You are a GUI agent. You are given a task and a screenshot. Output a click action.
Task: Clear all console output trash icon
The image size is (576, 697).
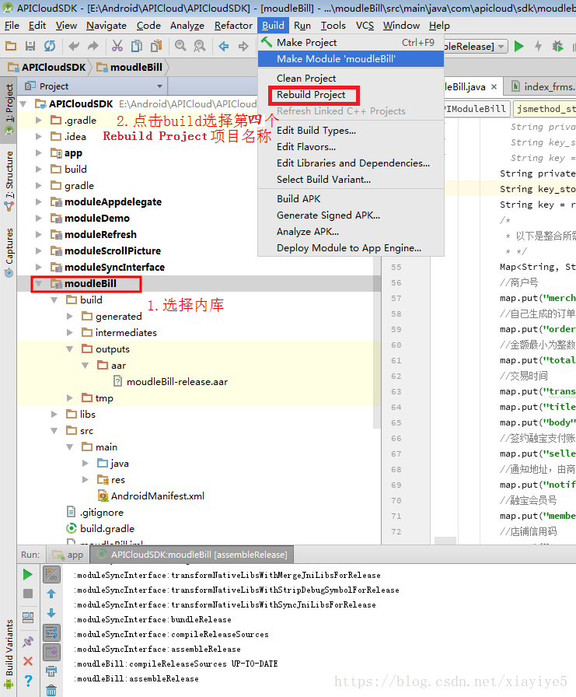click(x=51, y=690)
